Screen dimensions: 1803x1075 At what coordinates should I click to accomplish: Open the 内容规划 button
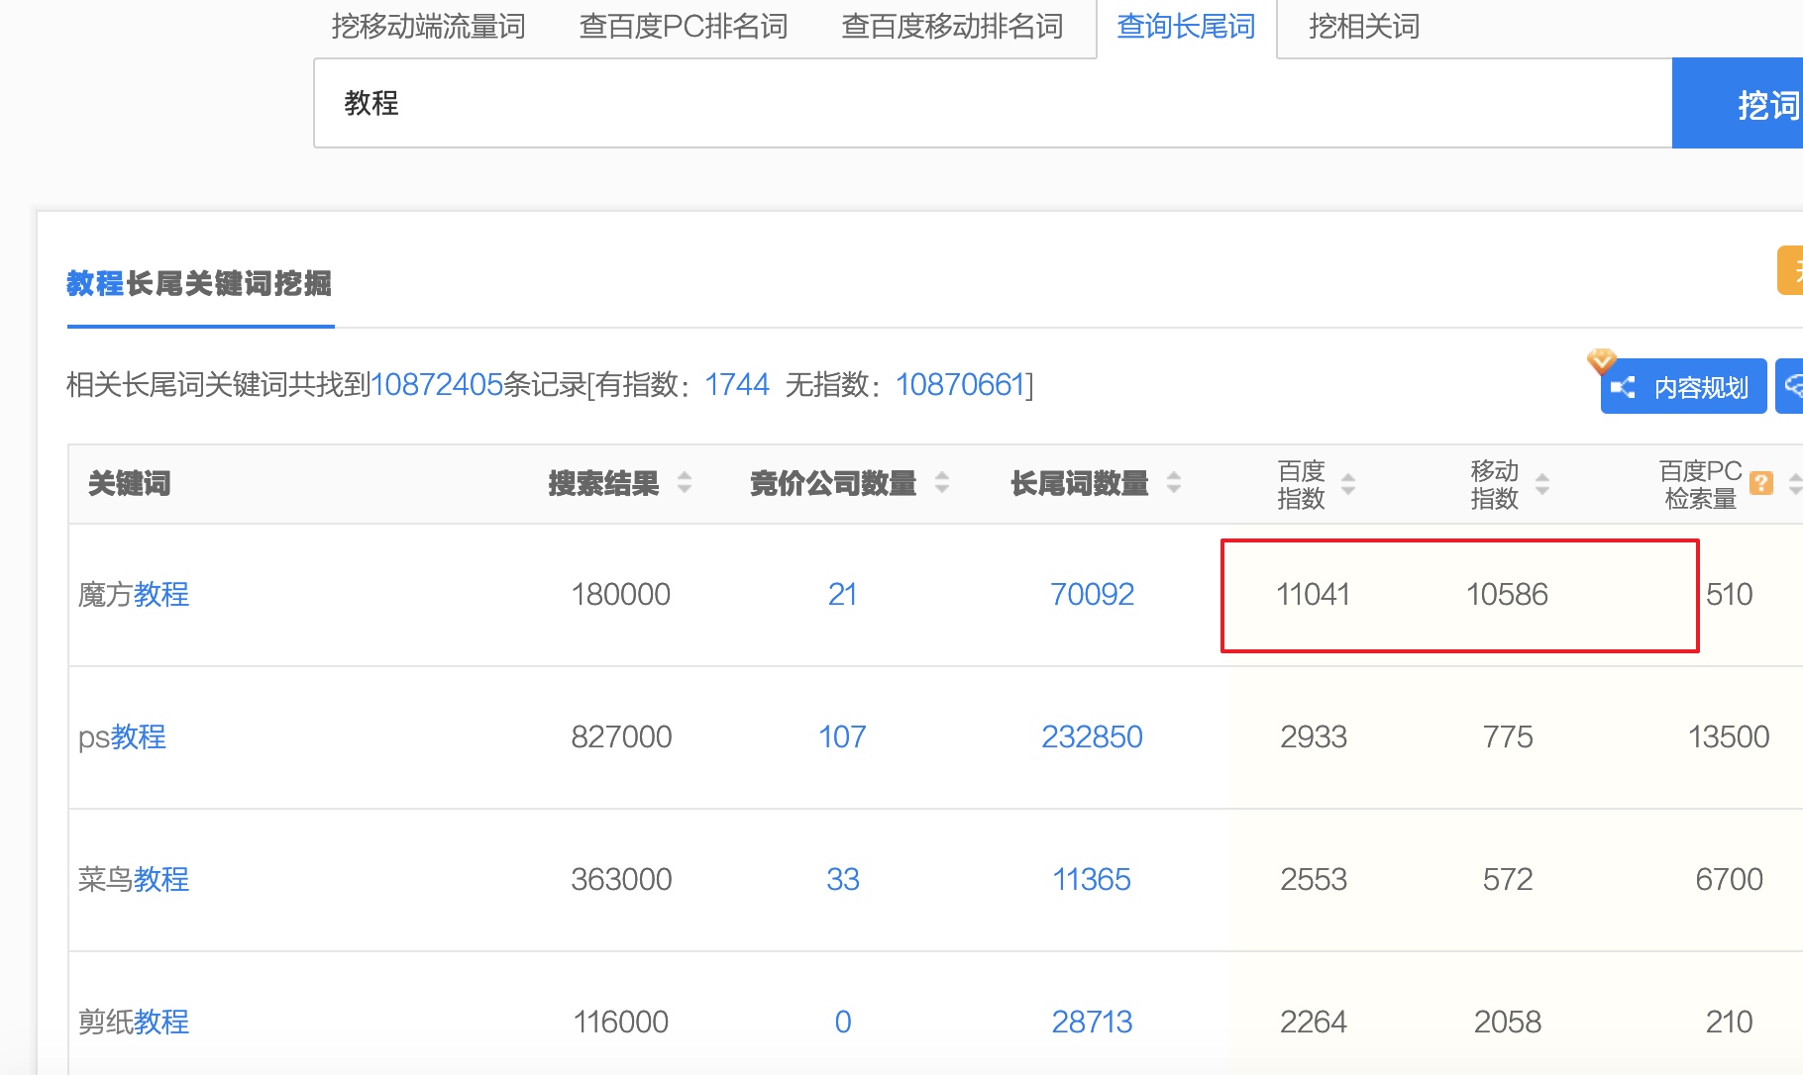(1683, 386)
